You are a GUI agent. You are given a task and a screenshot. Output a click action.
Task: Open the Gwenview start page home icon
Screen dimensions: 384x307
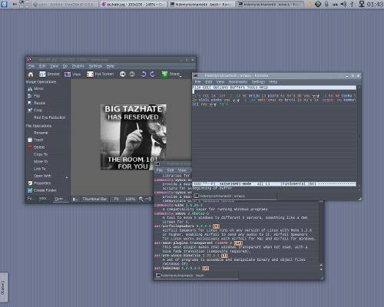(31, 74)
